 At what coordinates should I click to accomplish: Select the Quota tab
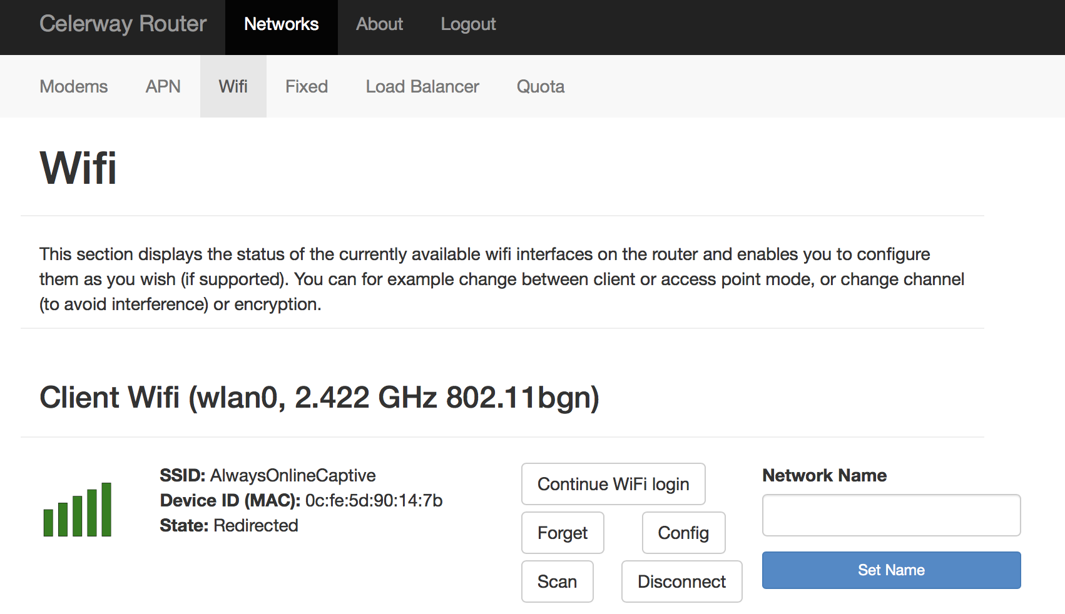pos(540,86)
